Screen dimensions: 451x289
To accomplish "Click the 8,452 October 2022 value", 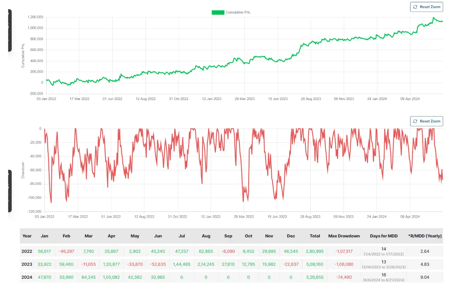I will [248, 251].
